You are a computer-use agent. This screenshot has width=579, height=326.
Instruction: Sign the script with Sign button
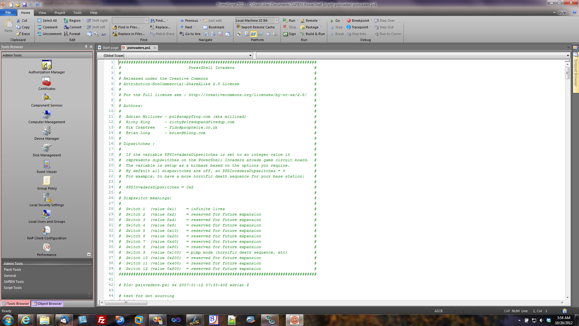289,34
